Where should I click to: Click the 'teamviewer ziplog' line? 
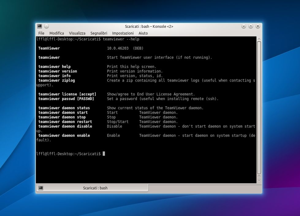[x=57, y=80]
